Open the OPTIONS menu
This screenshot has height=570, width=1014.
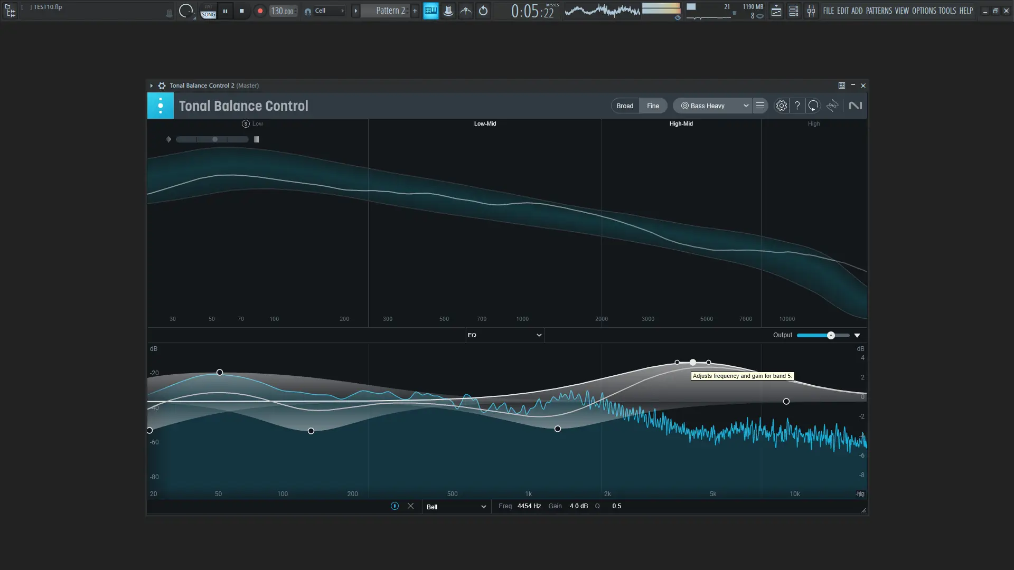pyautogui.click(x=924, y=11)
